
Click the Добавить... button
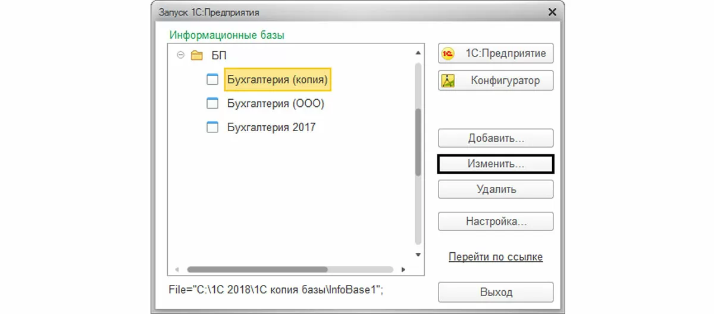click(x=496, y=138)
